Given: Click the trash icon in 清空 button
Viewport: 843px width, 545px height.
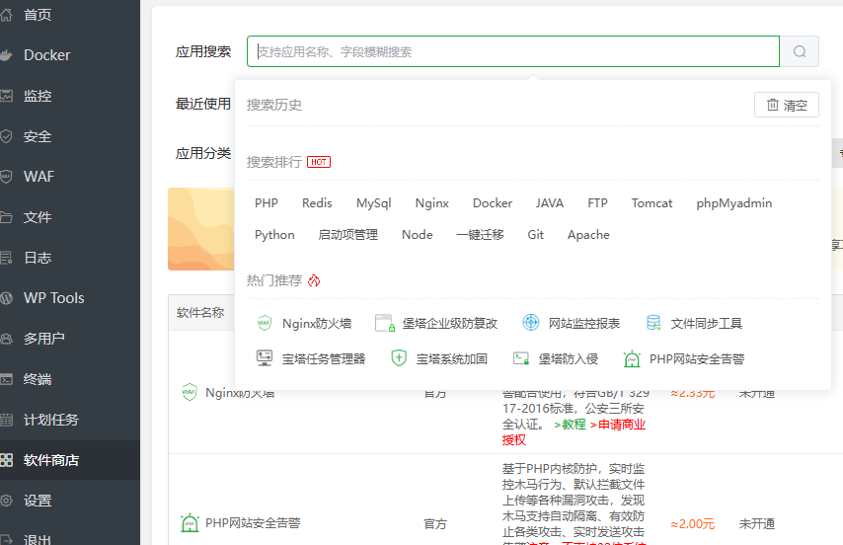Looking at the screenshot, I should pyautogui.click(x=773, y=105).
